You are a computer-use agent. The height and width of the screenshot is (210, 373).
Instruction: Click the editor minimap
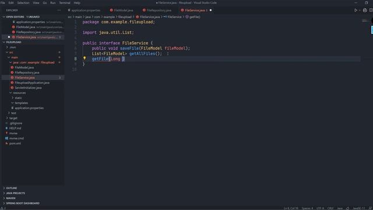[x=365, y=21]
